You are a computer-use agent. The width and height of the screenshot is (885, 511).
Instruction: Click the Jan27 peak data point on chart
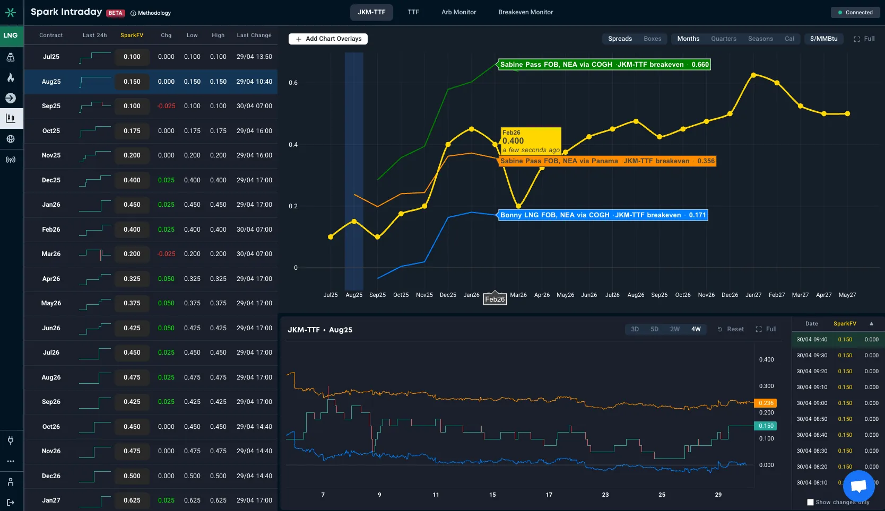click(753, 75)
